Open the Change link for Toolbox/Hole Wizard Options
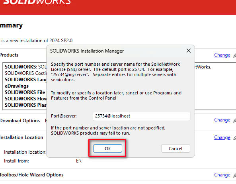 tap(222, 175)
